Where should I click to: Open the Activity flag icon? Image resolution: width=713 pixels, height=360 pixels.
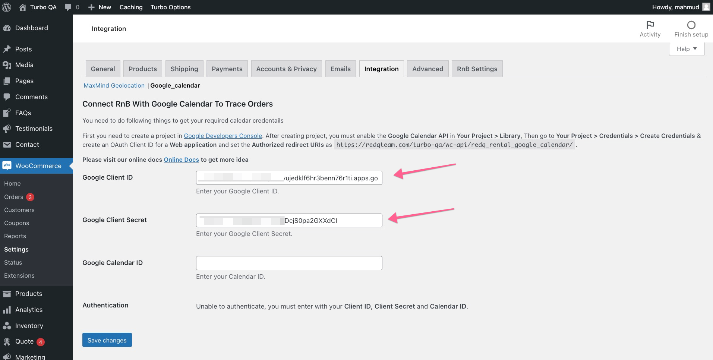(x=650, y=25)
